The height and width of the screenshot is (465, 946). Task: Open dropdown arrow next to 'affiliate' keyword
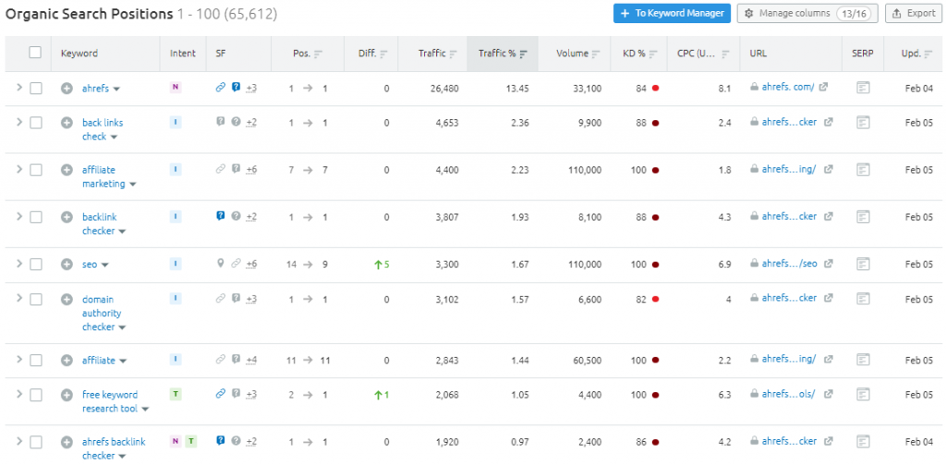pos(123,361)
